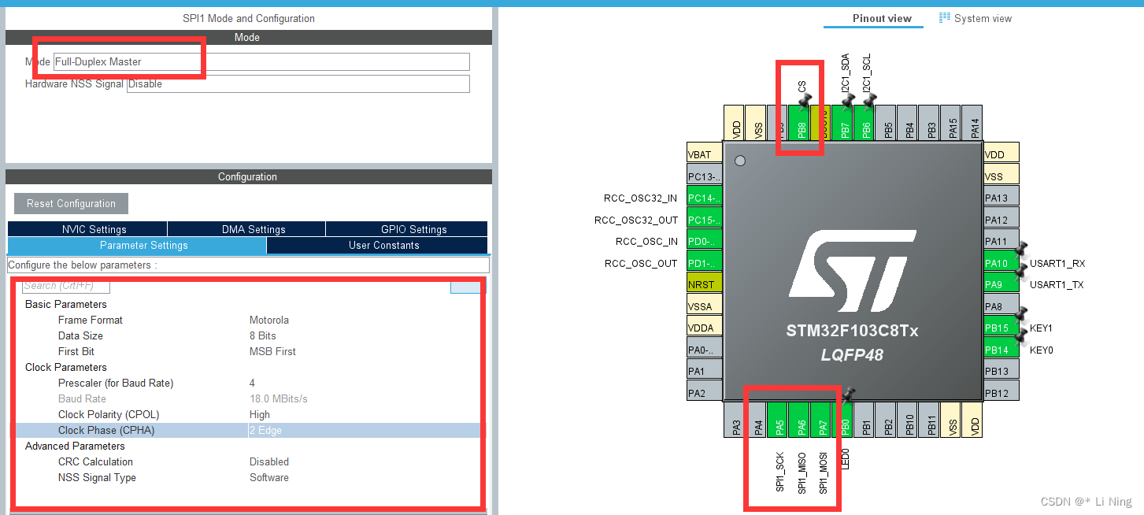Edit the Prescaler value 4
1144x515 pixels.
click(253, 383)
